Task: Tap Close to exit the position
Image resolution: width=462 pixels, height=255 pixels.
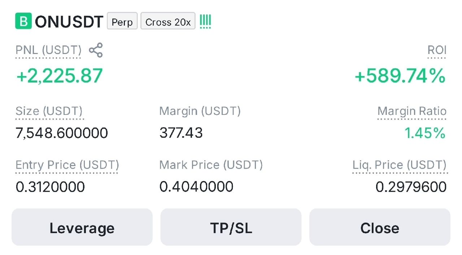Action: 380,227
